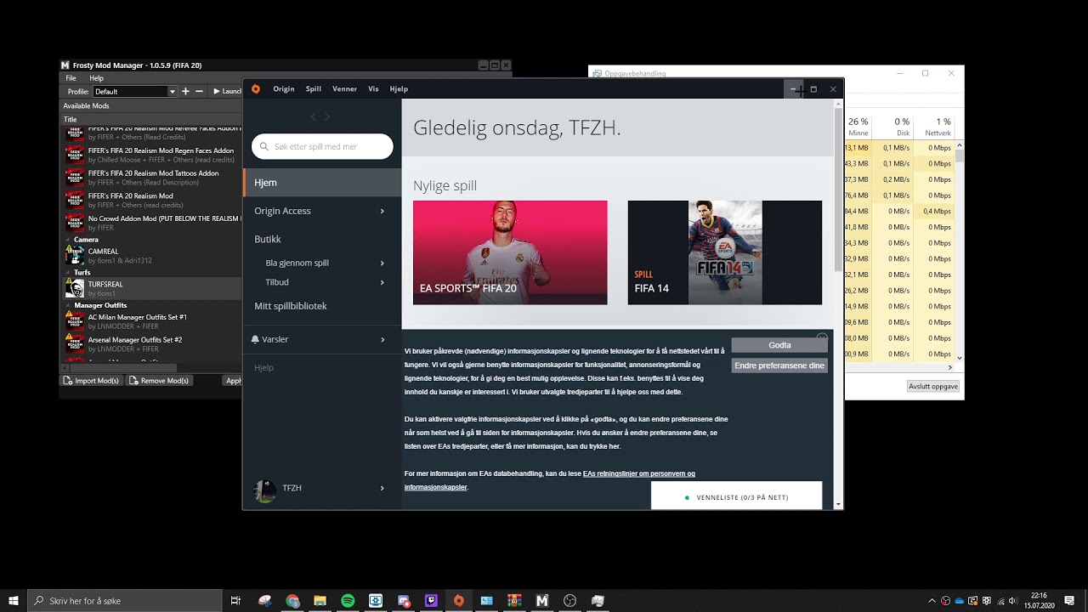Click the magnifier icon in Origin's search box
This screenshot has height=612, width=1088.
(264, 147)
